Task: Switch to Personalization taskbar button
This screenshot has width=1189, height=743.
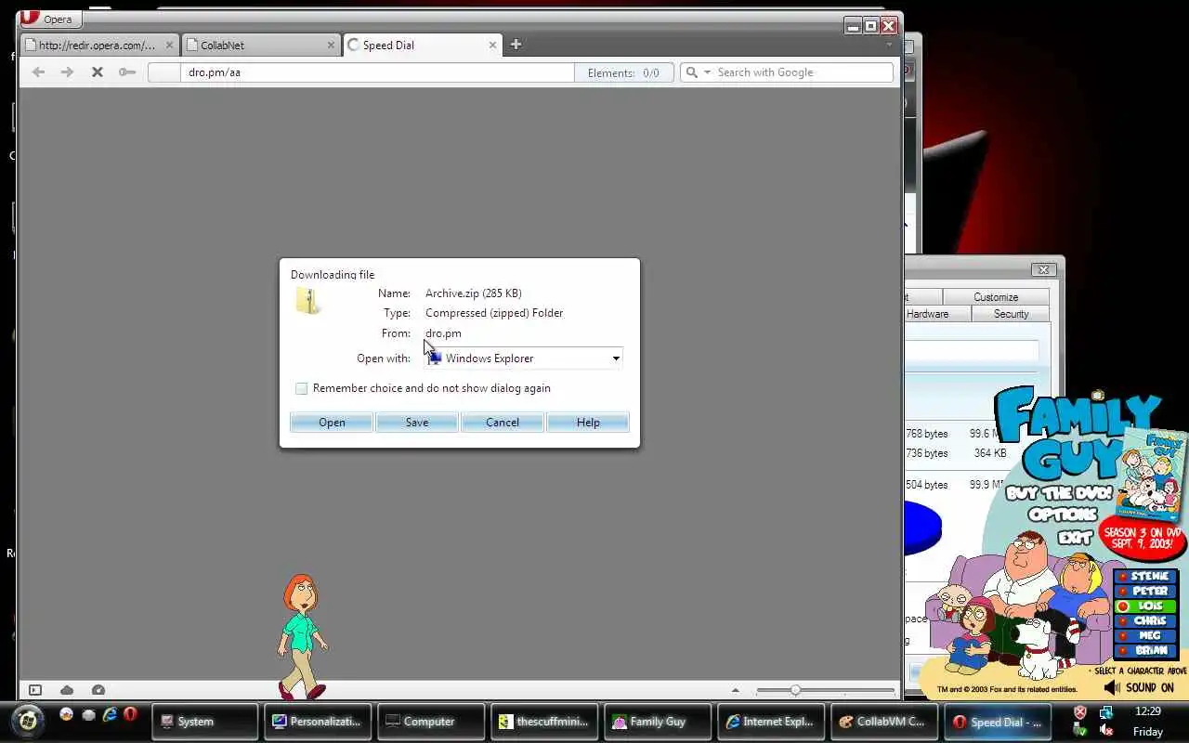Action: 319,722
